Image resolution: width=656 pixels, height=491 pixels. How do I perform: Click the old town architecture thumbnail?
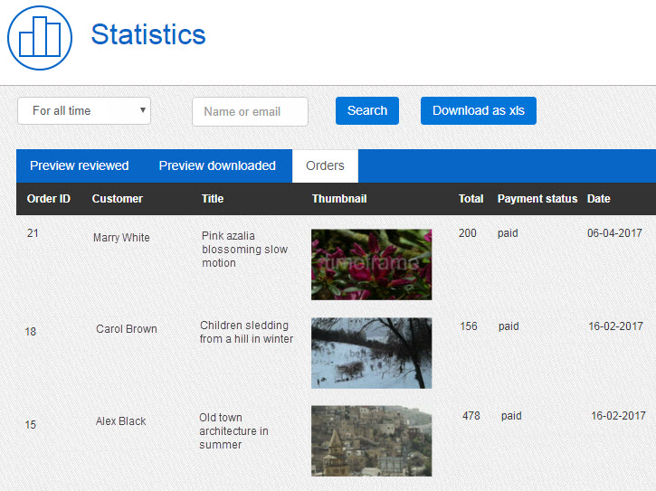point(371,440)
